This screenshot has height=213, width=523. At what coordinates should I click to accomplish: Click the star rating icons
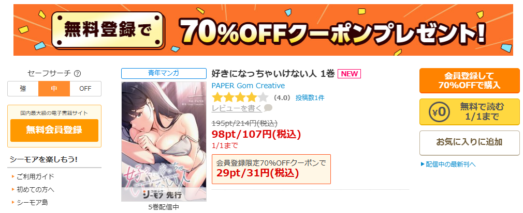coord(240,97)
